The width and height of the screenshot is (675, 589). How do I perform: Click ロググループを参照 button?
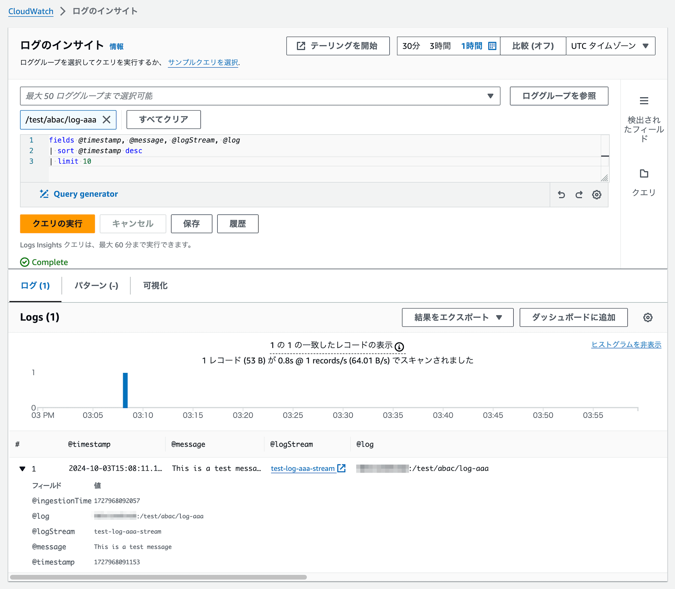(x=559, y=96)
